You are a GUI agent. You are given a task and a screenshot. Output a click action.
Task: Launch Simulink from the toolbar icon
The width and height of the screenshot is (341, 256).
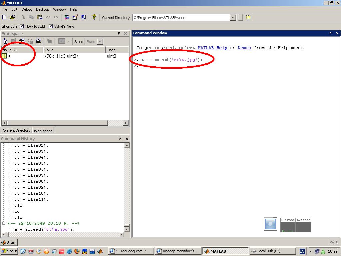tap(67, 17)
